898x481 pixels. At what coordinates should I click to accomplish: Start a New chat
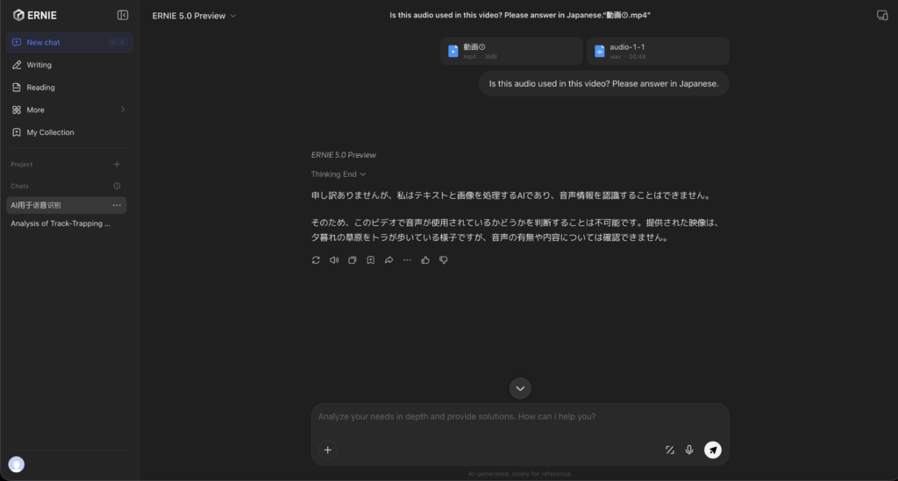(x=44, y=42)
